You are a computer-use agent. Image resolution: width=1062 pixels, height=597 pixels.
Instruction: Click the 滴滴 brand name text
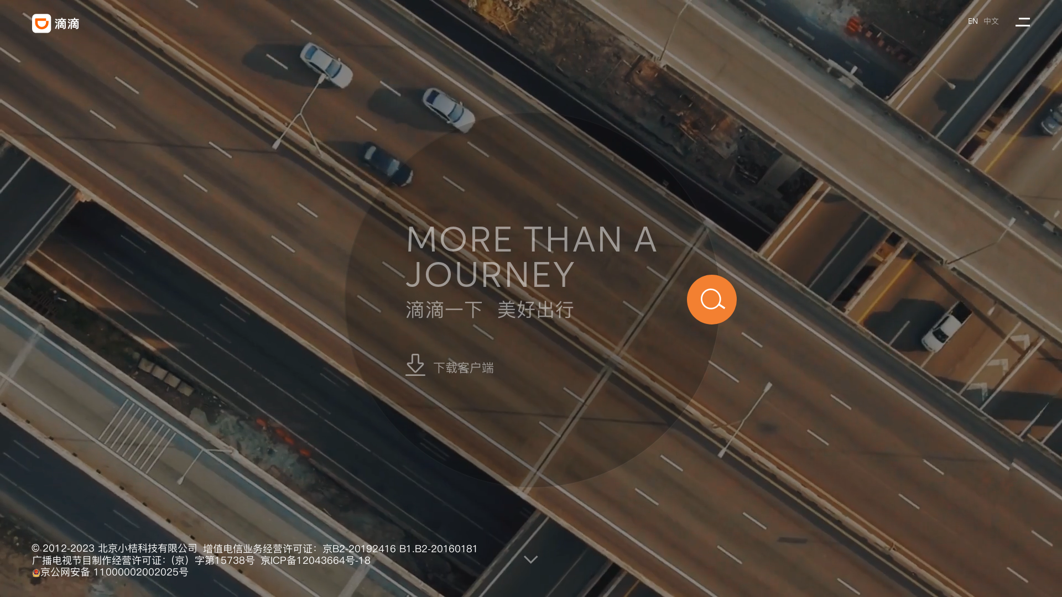pyautogui.click(x=67, y=24)
